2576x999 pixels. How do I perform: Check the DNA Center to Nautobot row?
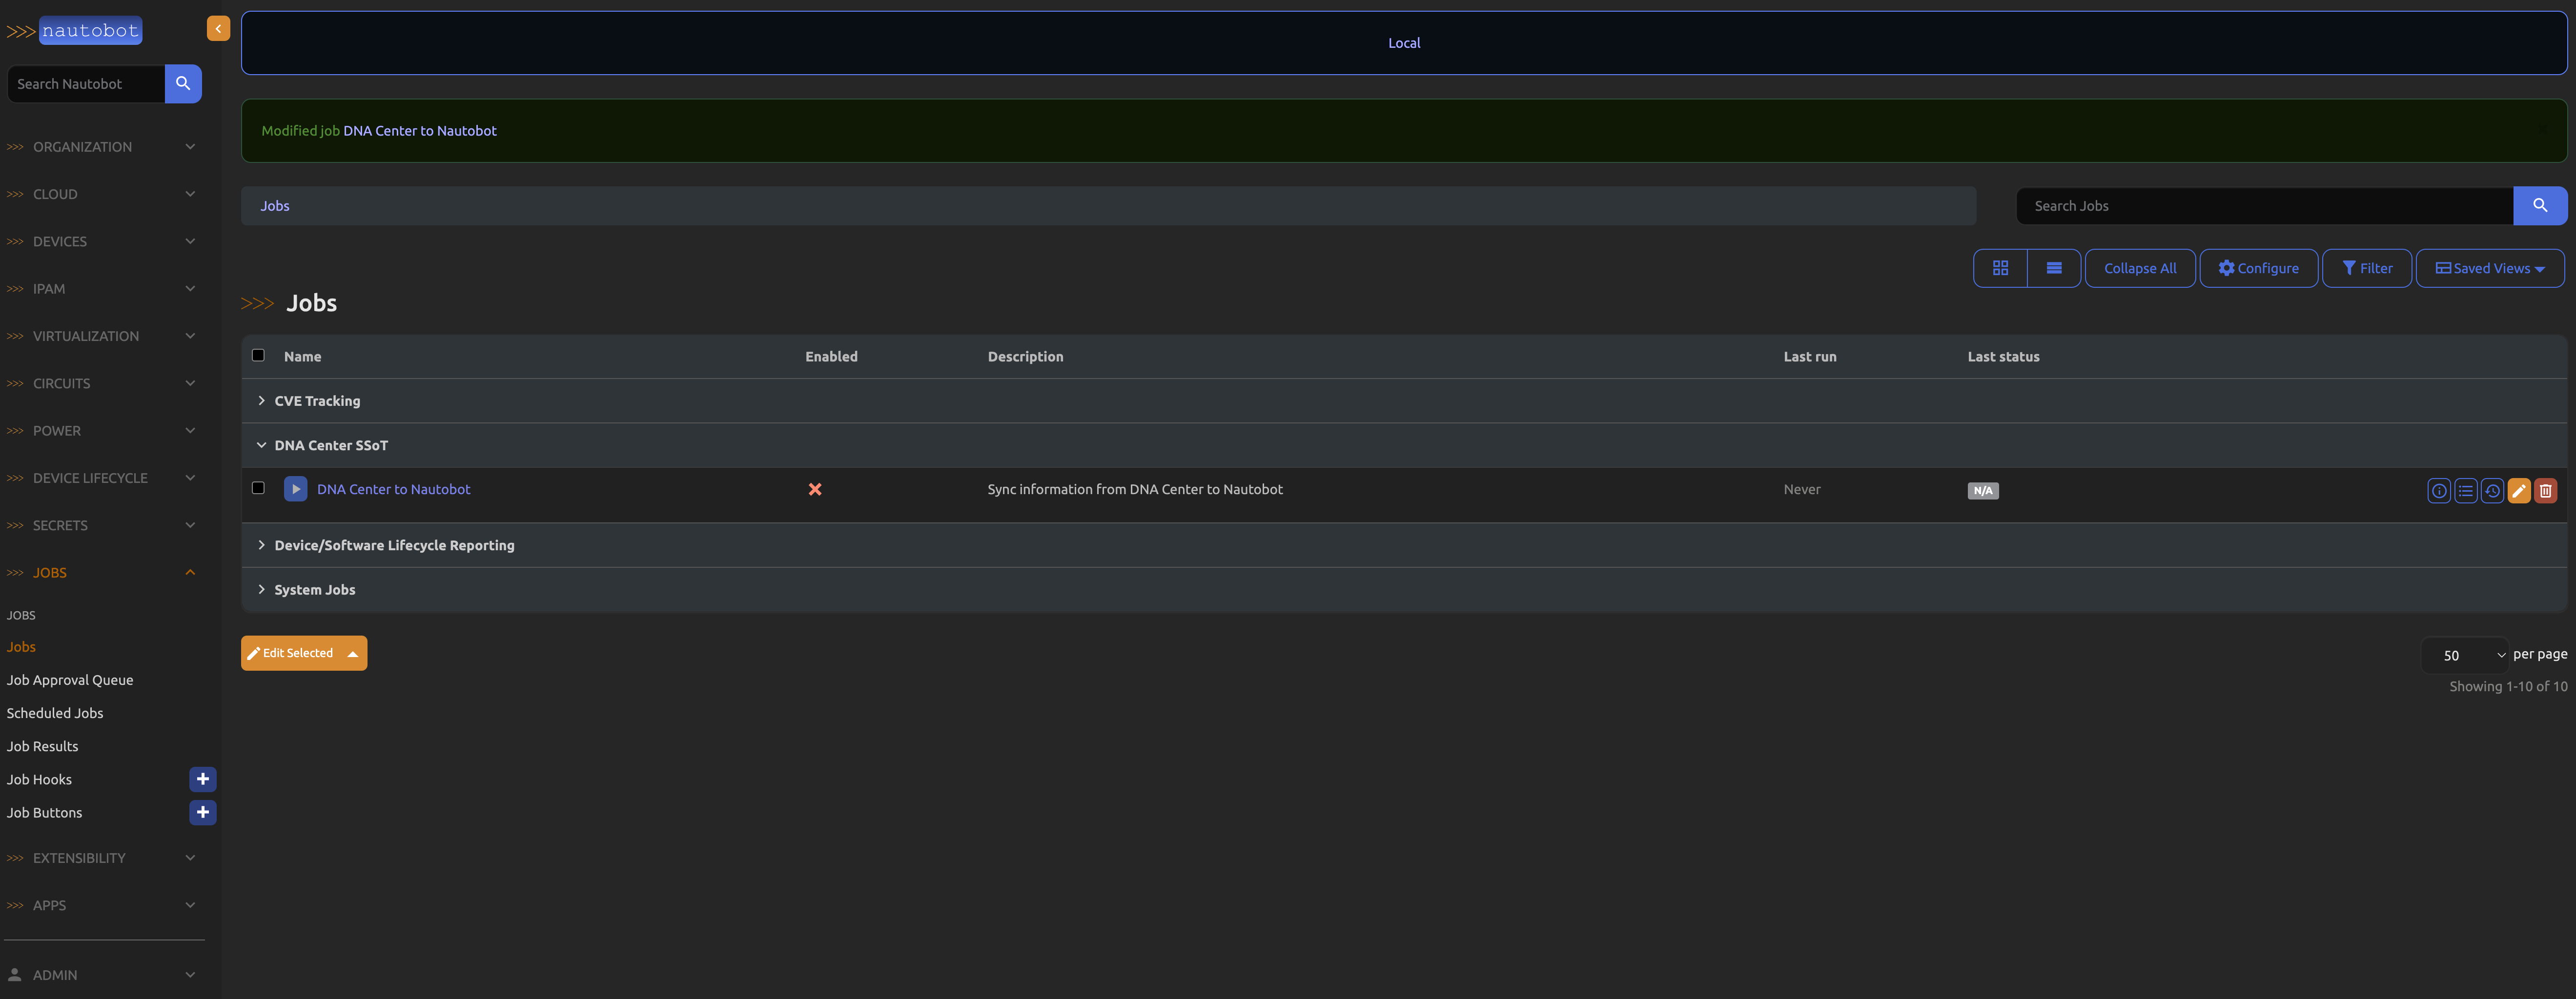(258, 487)
